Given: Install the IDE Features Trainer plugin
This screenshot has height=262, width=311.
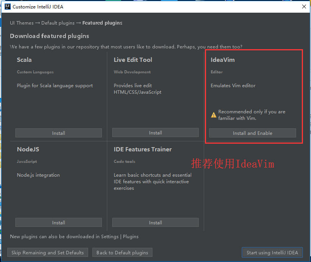Looking at the screenshot, I should [155, 222].
